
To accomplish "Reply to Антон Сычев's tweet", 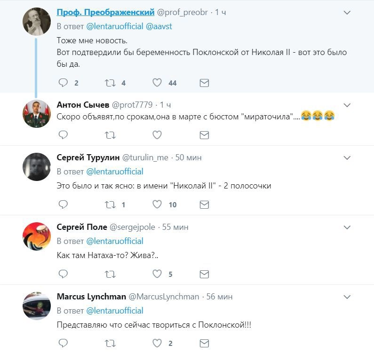I will 63,135.
